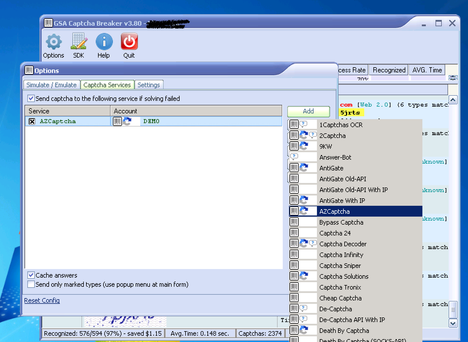Click the barcode icon beside Cheap Captcha
Image resolution: width=468 pixels, height=342 pixels.
(x=294, y=298)
